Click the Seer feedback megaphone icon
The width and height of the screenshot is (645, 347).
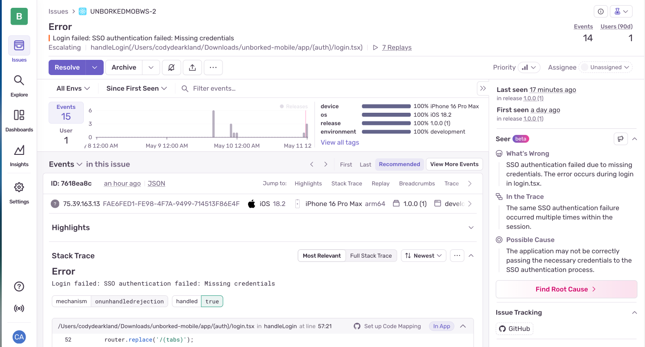[621, 139]
